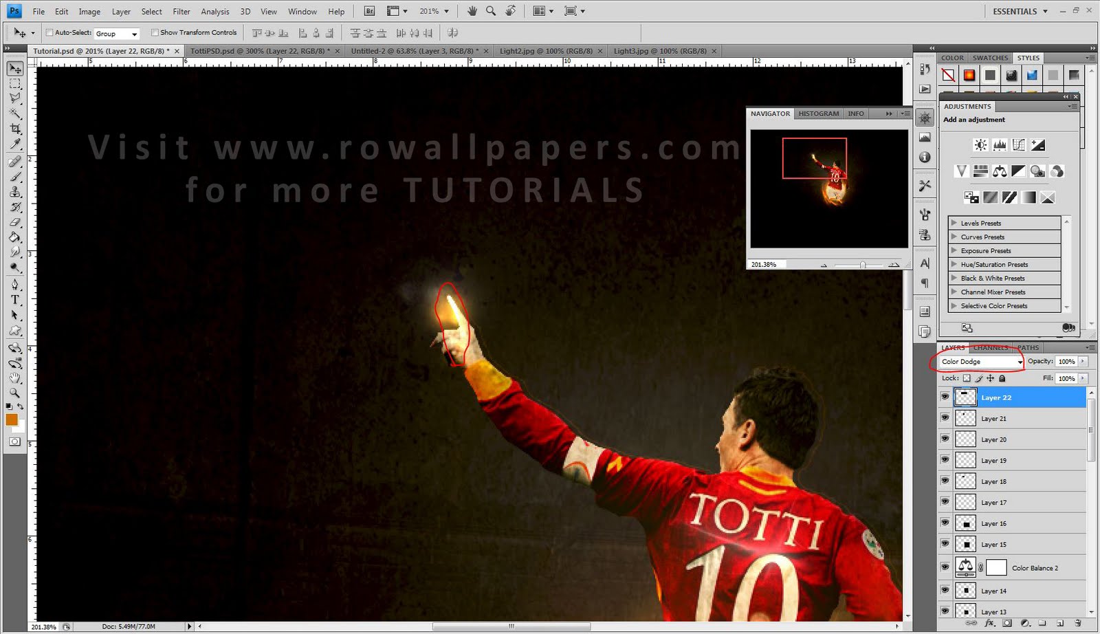Click the Navigator preview thumbnail

(x=829, y=188)
